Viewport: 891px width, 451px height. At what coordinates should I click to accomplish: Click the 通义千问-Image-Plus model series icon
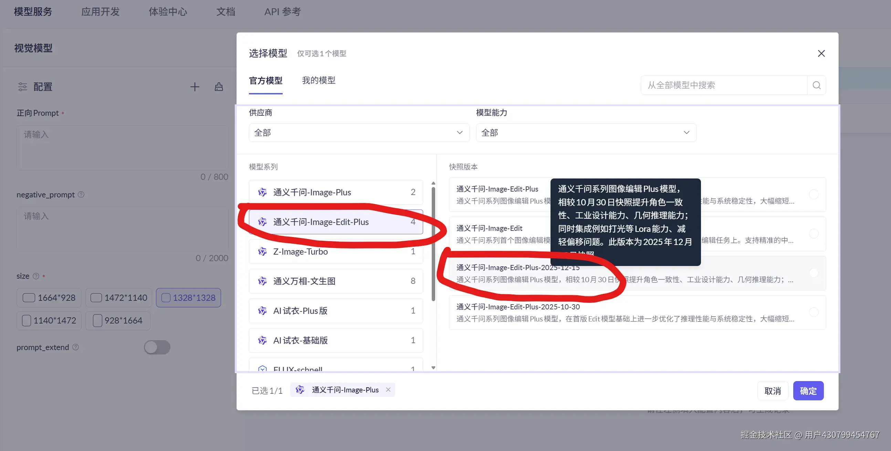(262, 192)
